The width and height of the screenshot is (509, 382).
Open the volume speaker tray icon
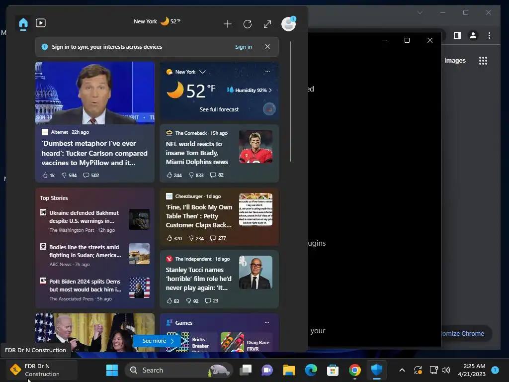click(446, 370)
